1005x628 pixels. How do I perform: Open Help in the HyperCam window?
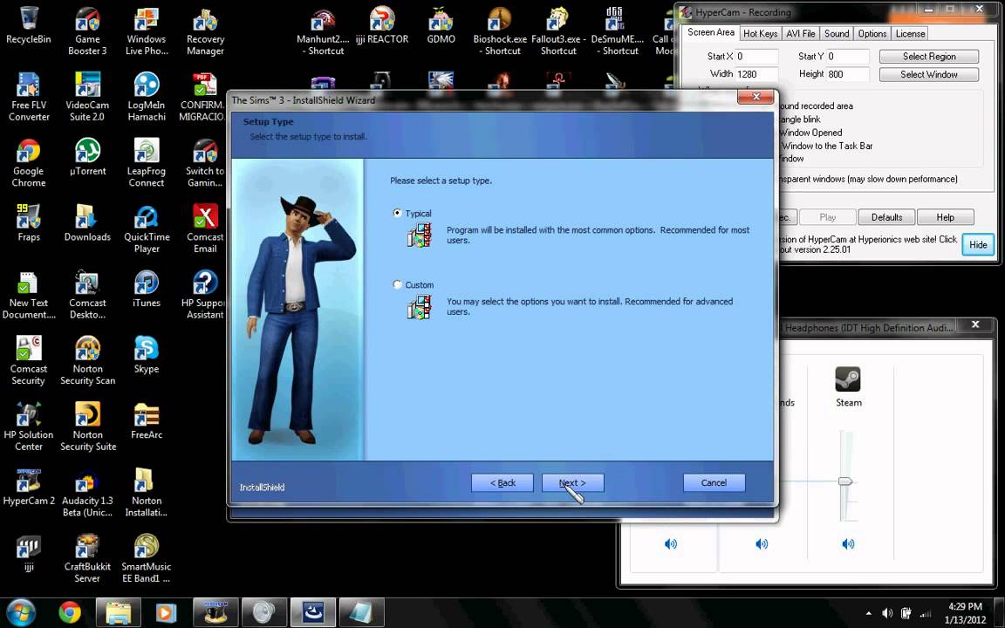(945, 217)
